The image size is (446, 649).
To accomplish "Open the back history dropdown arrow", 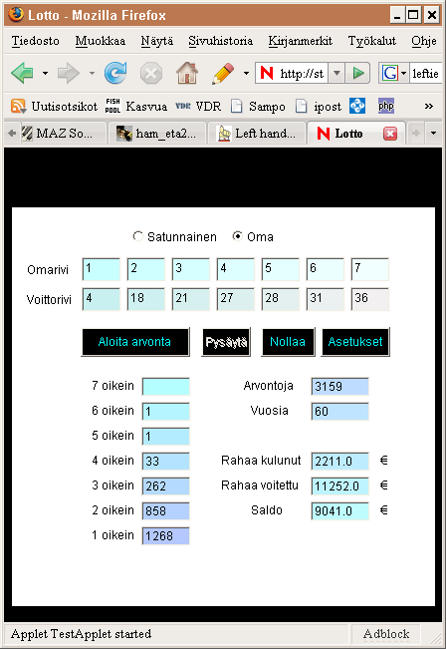I will point(45,74).
